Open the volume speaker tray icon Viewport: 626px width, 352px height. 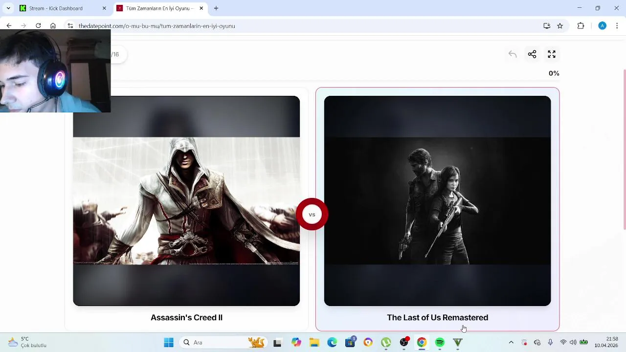pyautogui.click(x=573, y=343)
